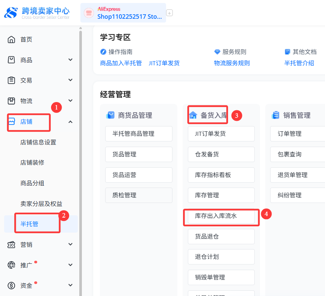Select 半托管 in the sidebar
The height and width of the screenshot is (296, 325).
coord(29,224)
